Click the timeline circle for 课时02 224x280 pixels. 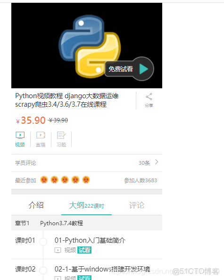coord(43,270)
